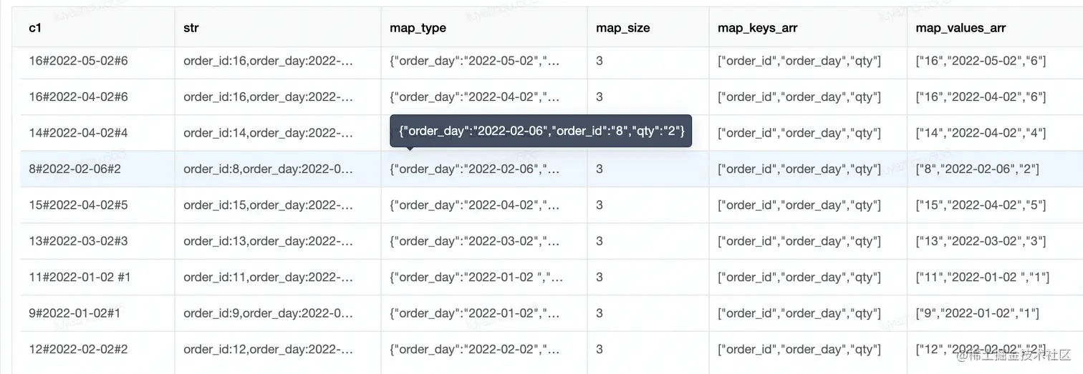Click the c1 cell 9#2022-01-02#1
Image resolution: width=1083 pixels, height=374 pixels.
pos(74,313)
